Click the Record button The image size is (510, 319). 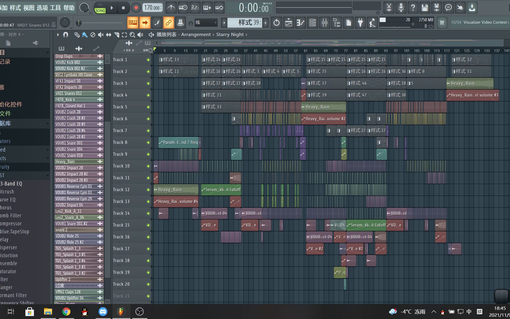click(x=136, y=8)
